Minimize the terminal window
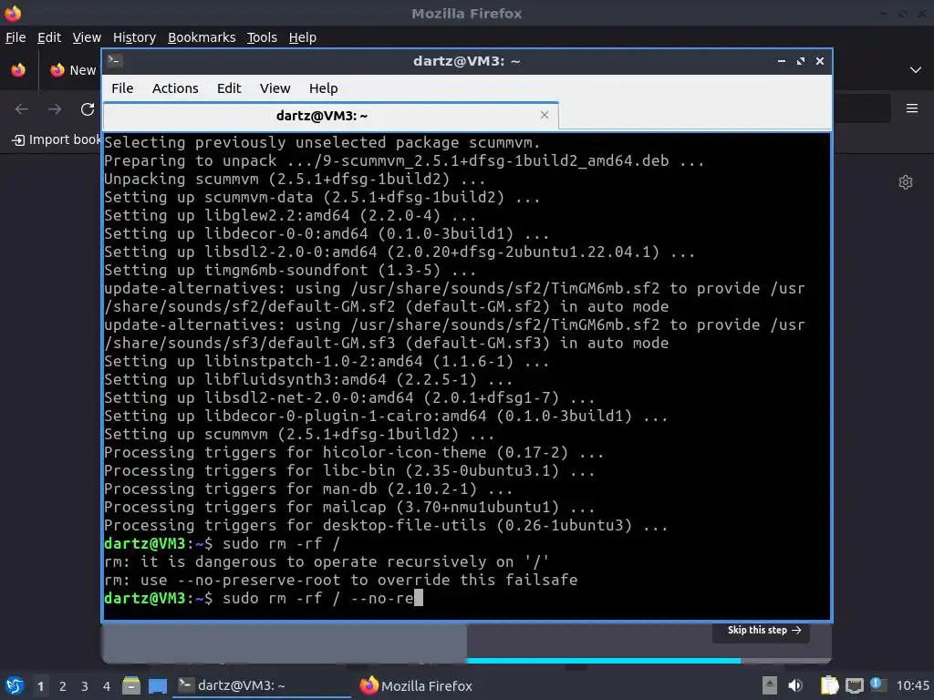 click(x=782, y=61)
